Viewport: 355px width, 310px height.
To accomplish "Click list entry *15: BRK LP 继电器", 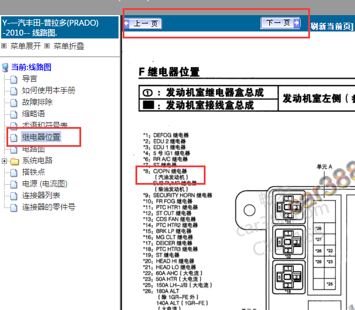I will click(x=167, y=231).
